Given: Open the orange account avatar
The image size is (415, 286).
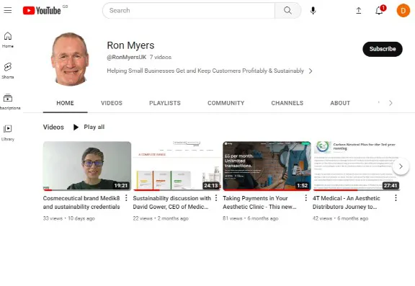Looking at the screenshot, I should click(x=403, y=11).
